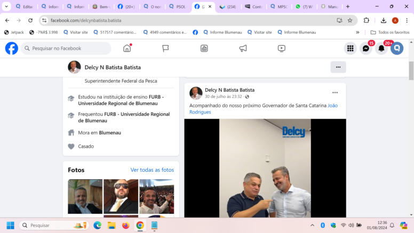Viewport: 414px width, 233px height.
Task: Open profile three-dot options button
Action: click(338, 67)
